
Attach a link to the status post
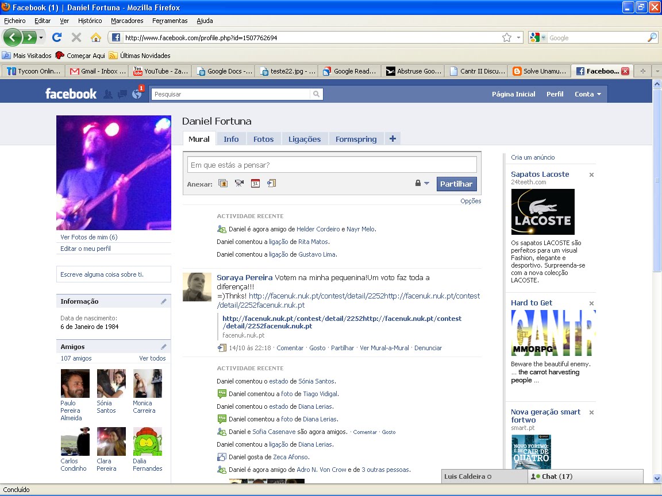pos(271,183)
